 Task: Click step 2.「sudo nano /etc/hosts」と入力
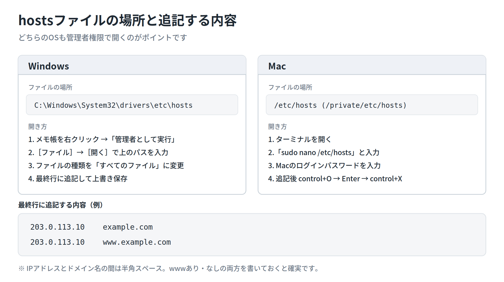pyautogui.click(x=324, y=152)
